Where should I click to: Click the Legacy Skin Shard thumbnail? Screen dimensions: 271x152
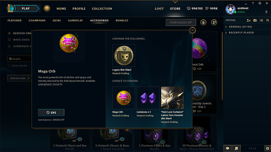tap(123, 56)
